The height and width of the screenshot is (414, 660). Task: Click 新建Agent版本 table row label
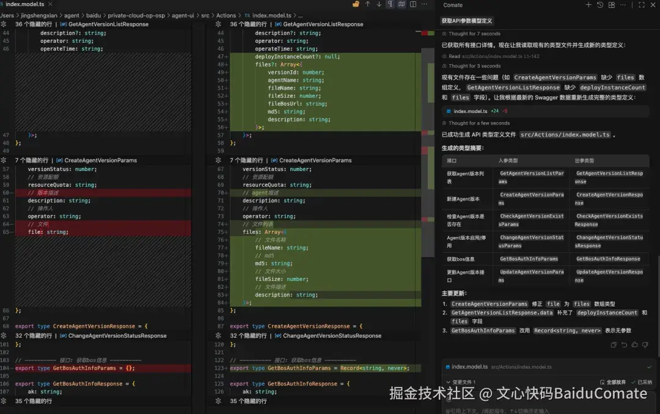coord(463,199)
